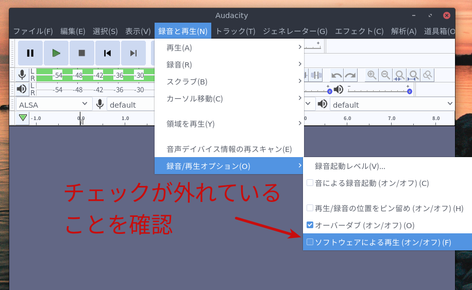Screen dimensions: 472x290
Task: Open the エフェクト(C) menu
Action: 359,31
